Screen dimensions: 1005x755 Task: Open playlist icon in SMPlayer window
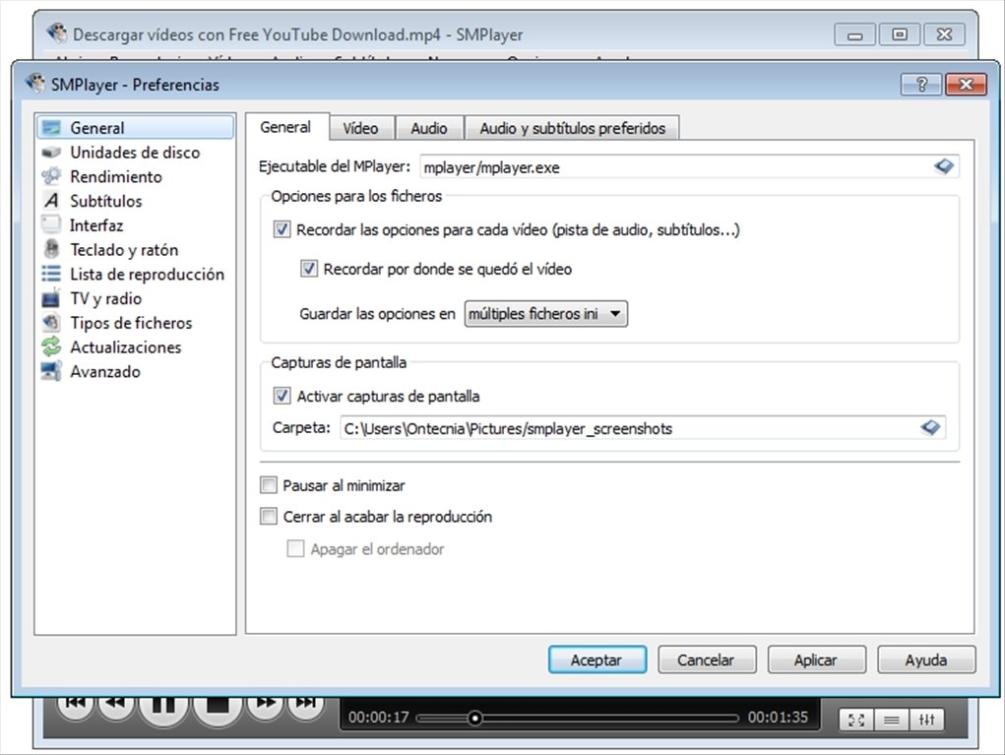[x=891, y=720]
